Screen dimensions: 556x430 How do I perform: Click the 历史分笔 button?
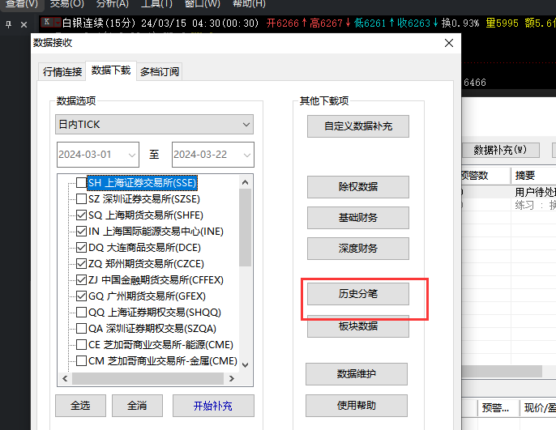[x=357, y=294]
